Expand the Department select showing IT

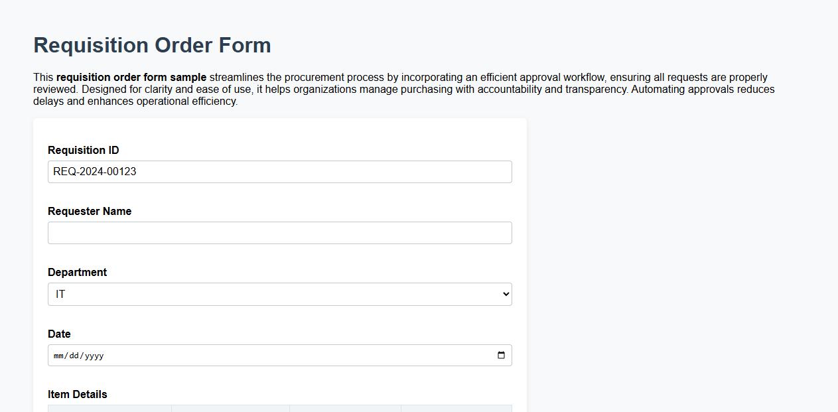point(279,294)
